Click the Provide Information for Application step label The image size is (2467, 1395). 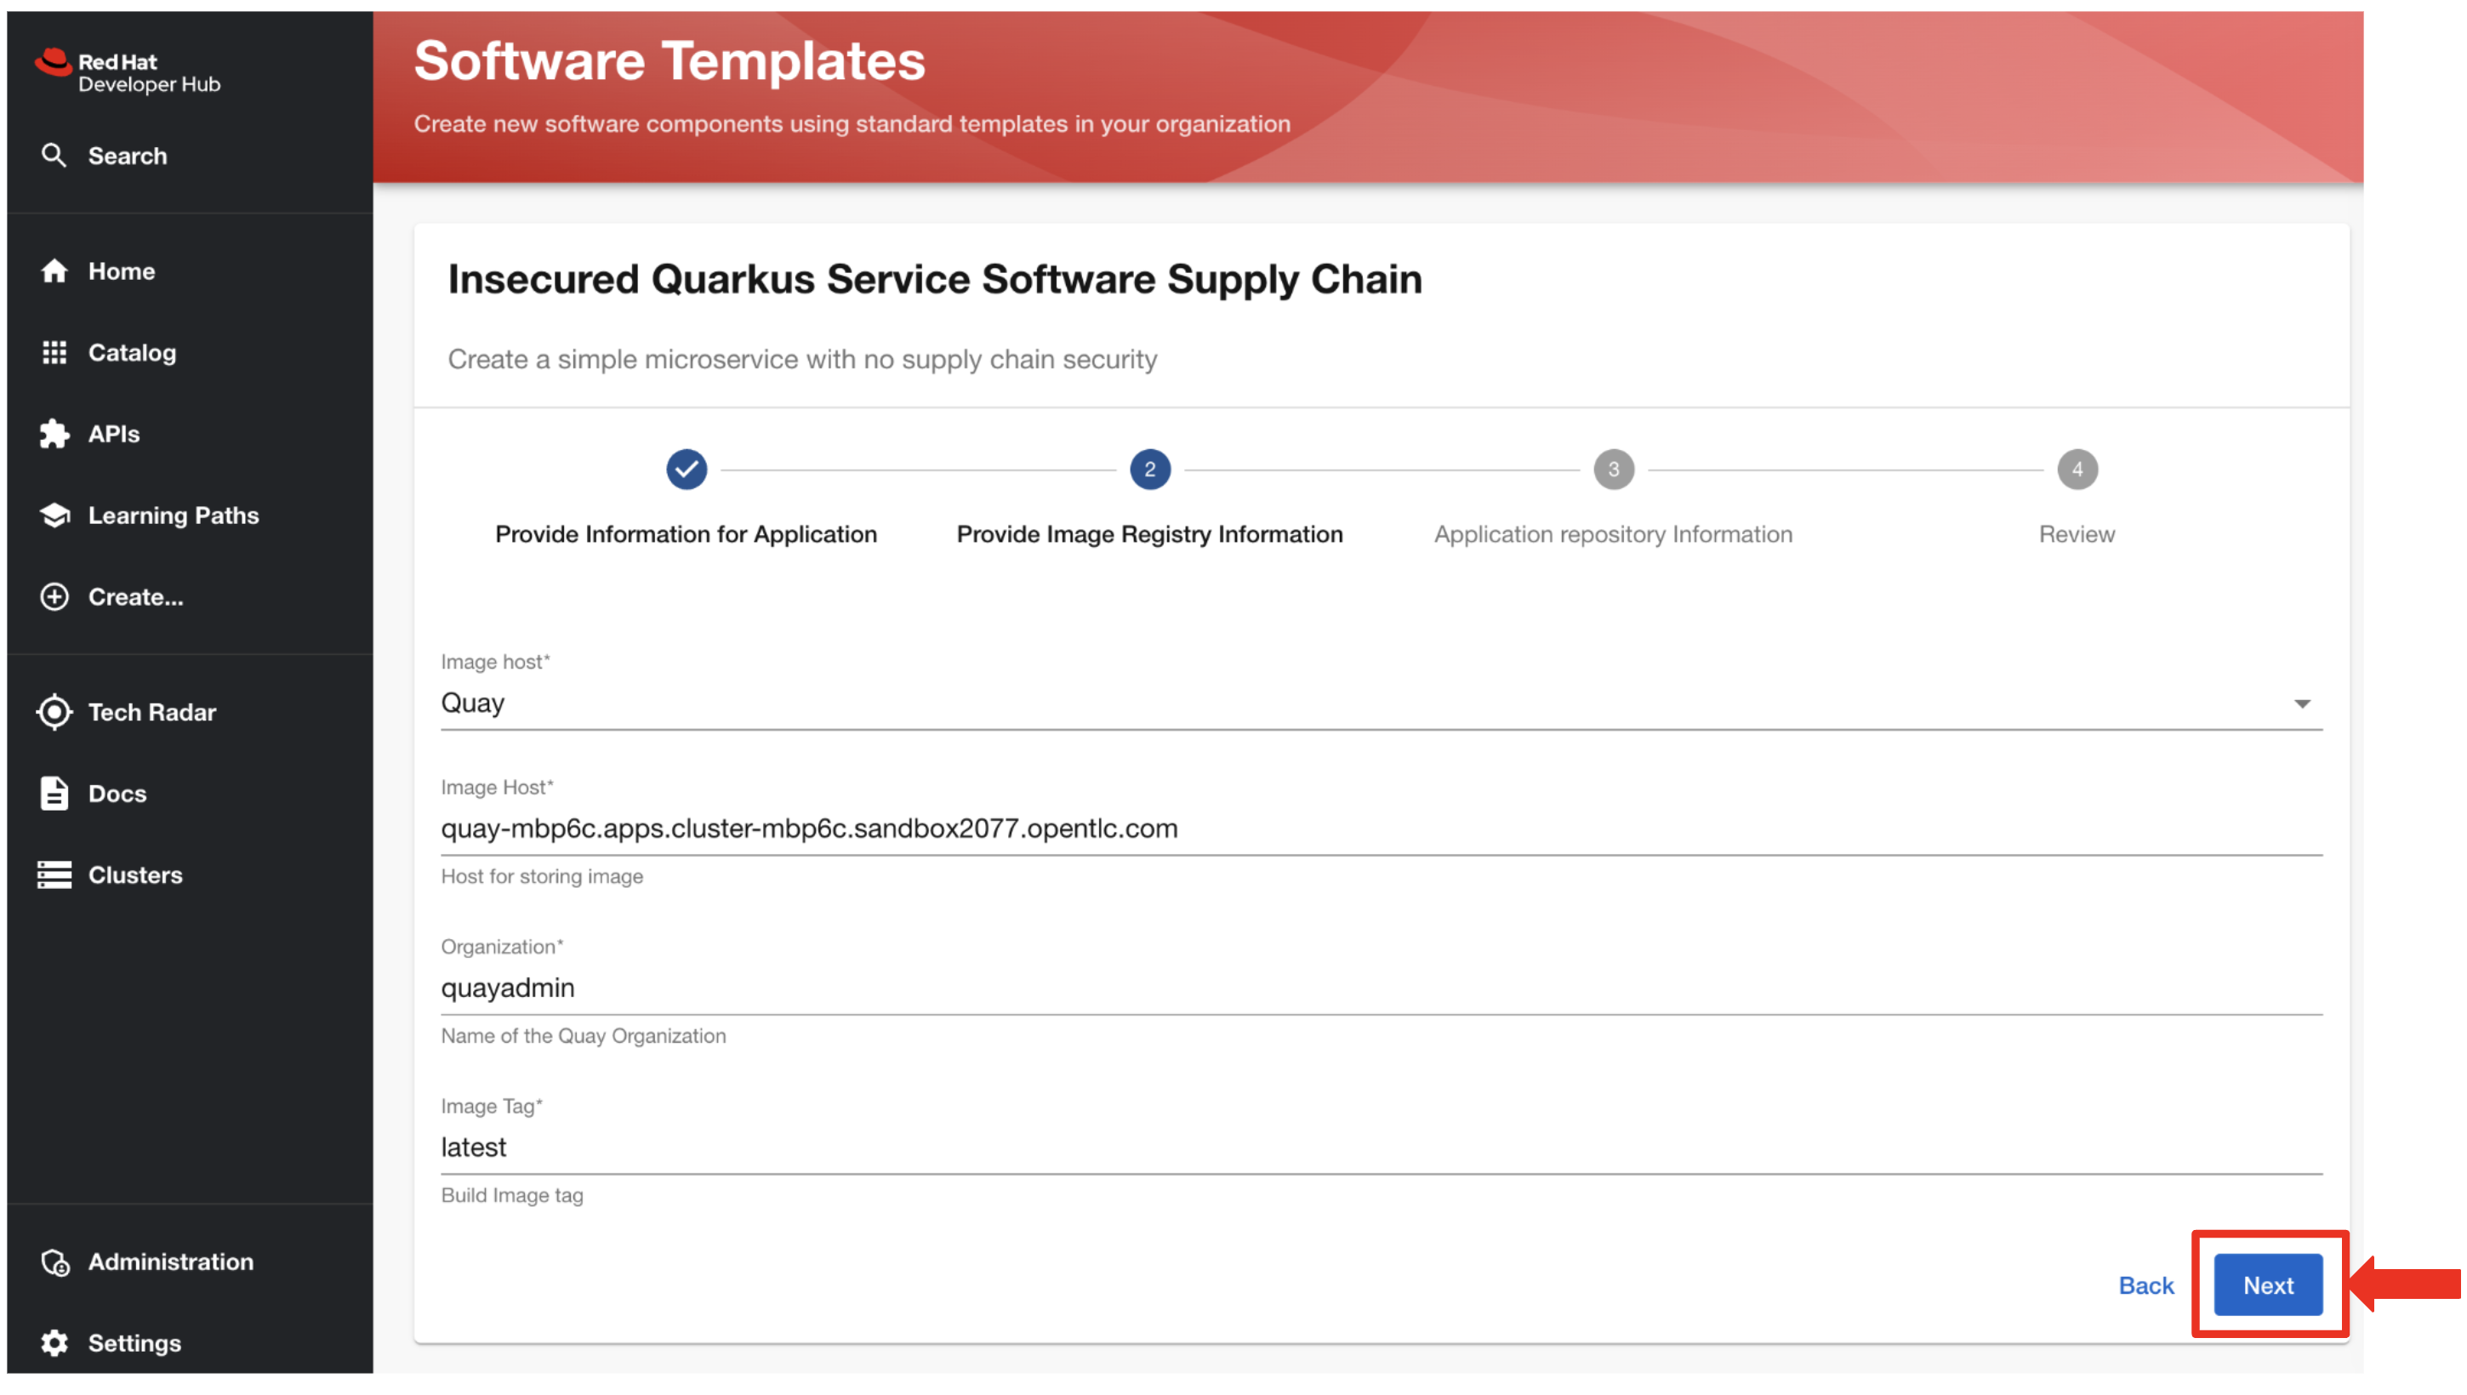(686, 535)
